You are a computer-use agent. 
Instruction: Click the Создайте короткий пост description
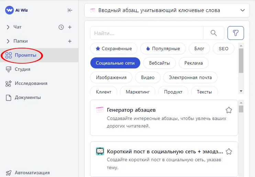[x=164, y=164]
